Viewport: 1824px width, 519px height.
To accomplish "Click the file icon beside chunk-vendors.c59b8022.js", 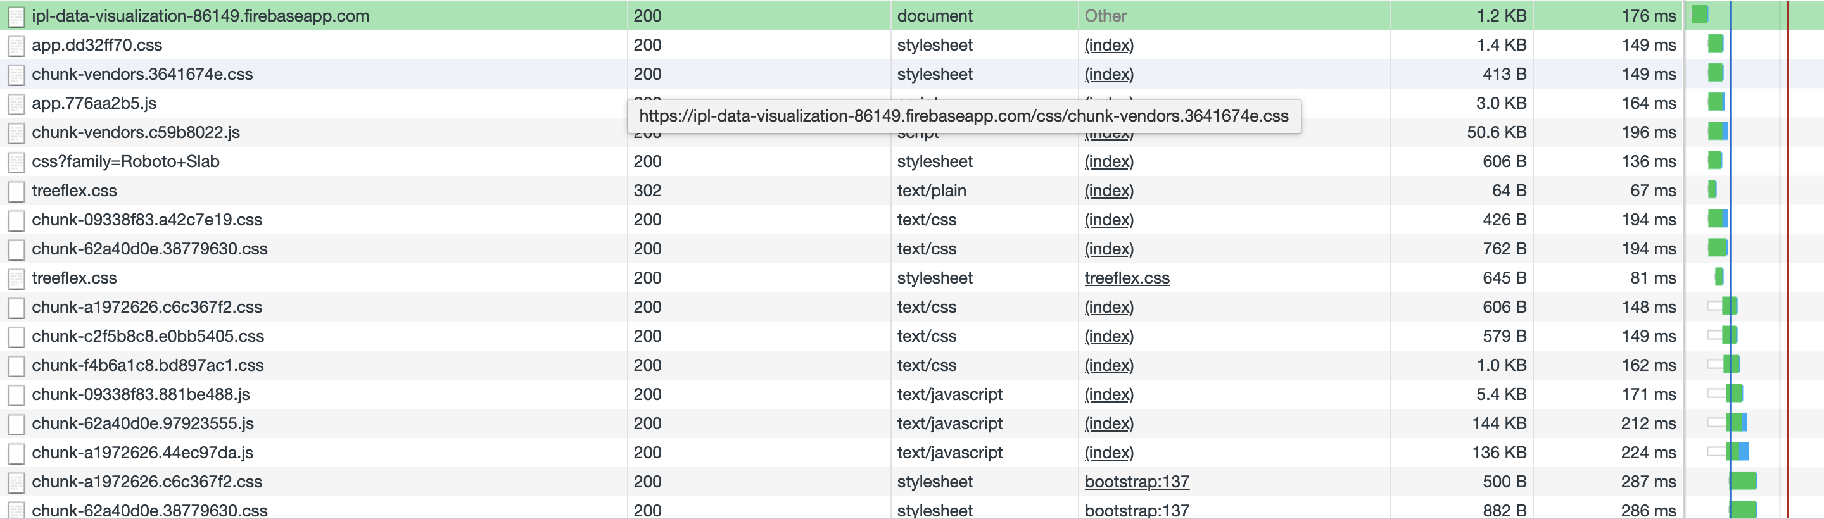I will [x=16, y=132].
